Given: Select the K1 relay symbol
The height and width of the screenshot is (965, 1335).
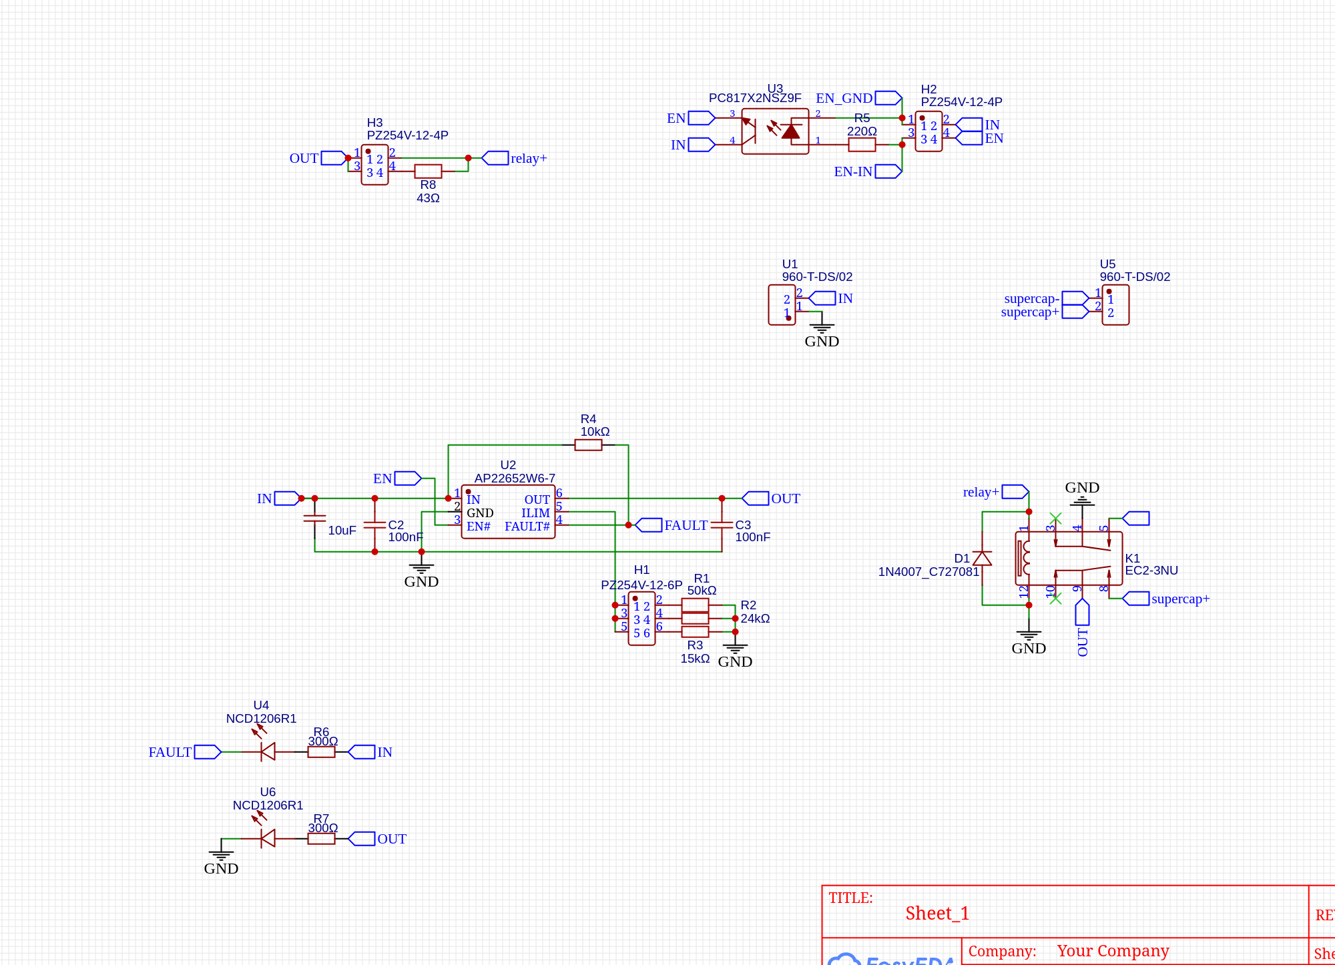Looking at the screenshot, I should point(1069,559).
